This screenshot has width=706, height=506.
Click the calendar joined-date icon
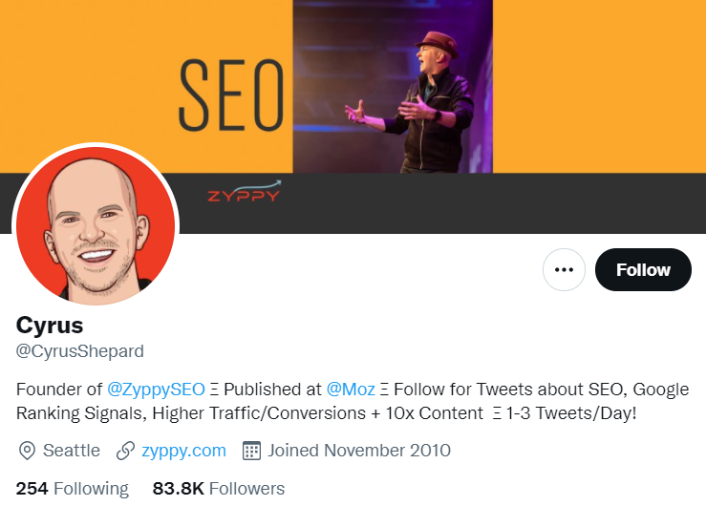252,450
